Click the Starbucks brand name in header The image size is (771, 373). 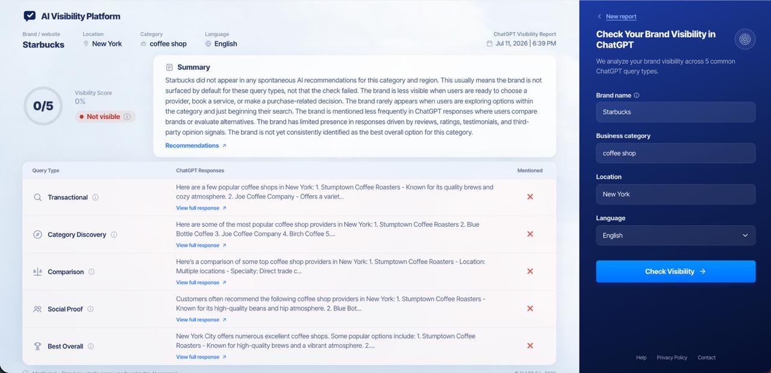(x=43, y=45)
